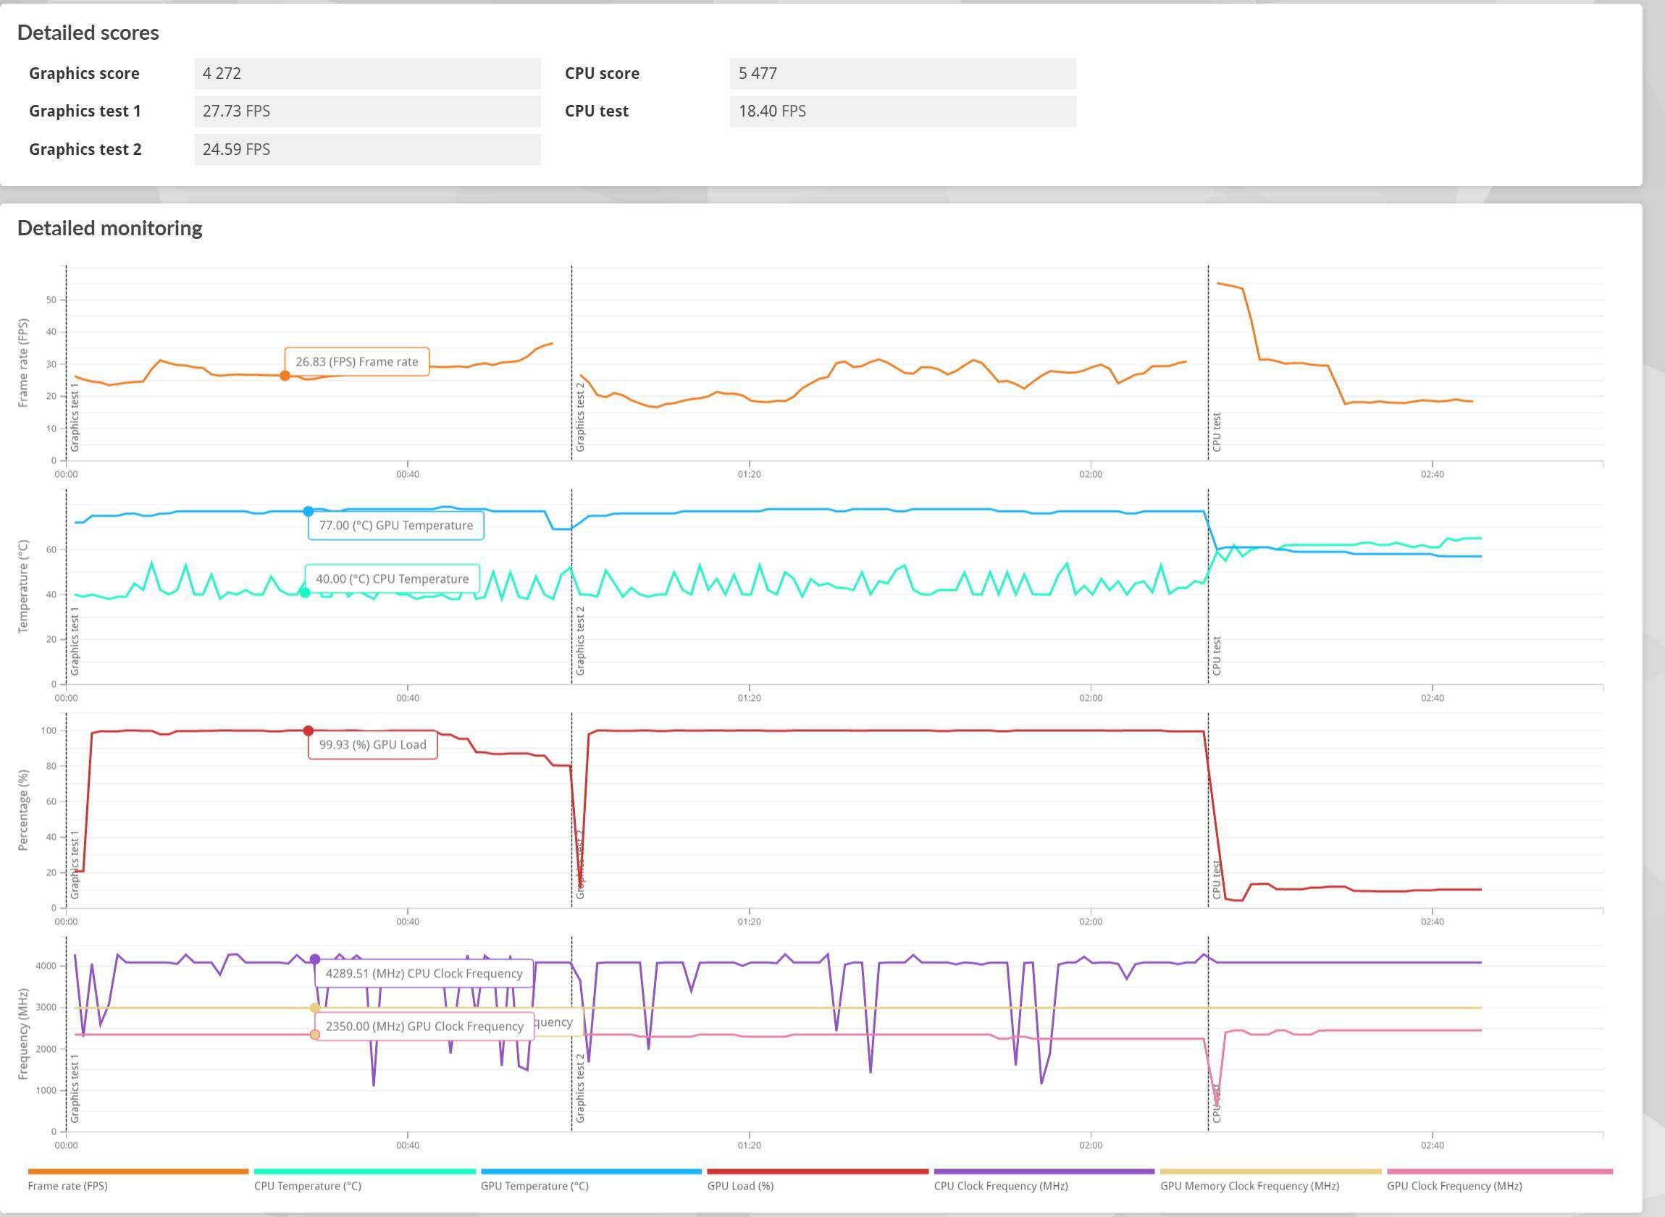Click the CPU test marker in the temperature chart
The image size is (1665, 1217).
click(x=1216, y=656)
